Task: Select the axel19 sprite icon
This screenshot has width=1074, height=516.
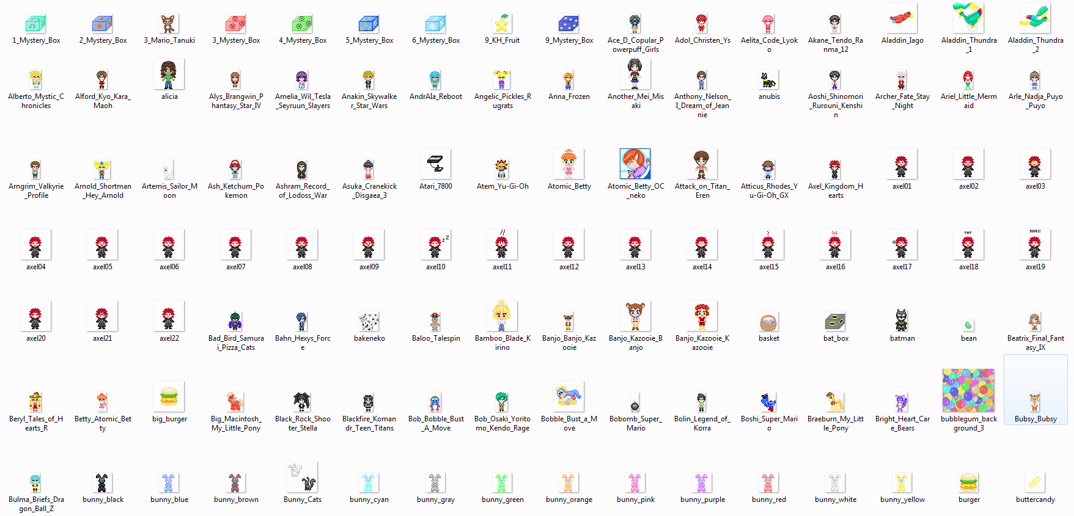Action: [x=1035, y=244]
